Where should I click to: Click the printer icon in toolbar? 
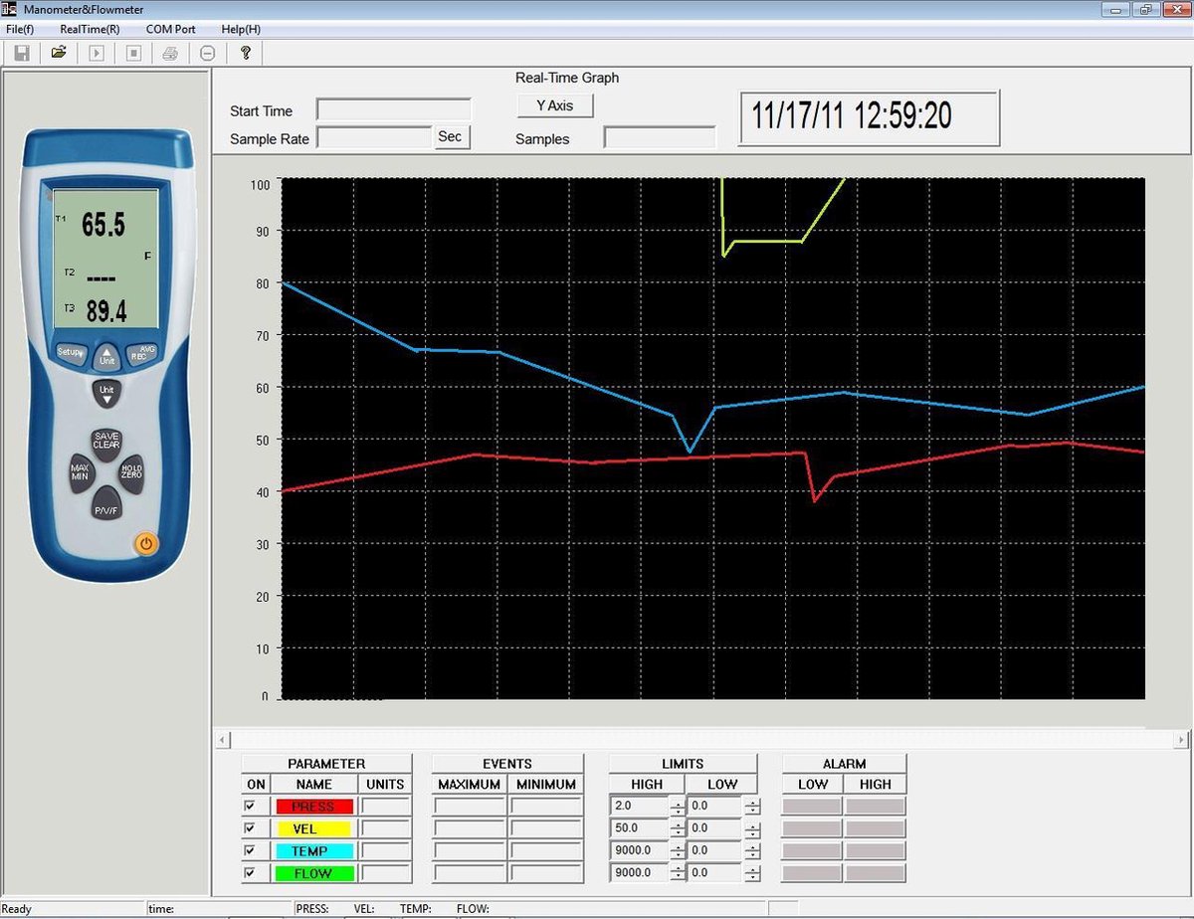click(170, 53)
